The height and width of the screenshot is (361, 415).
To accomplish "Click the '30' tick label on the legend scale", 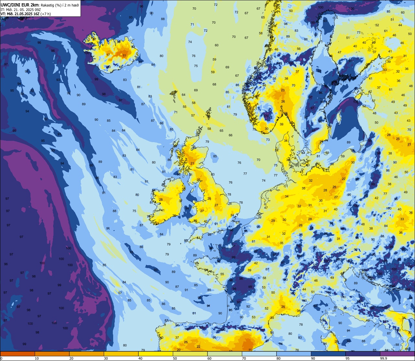I will (106, 358).
